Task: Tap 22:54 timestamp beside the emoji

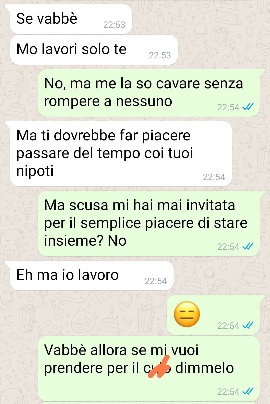Action: 228,326
